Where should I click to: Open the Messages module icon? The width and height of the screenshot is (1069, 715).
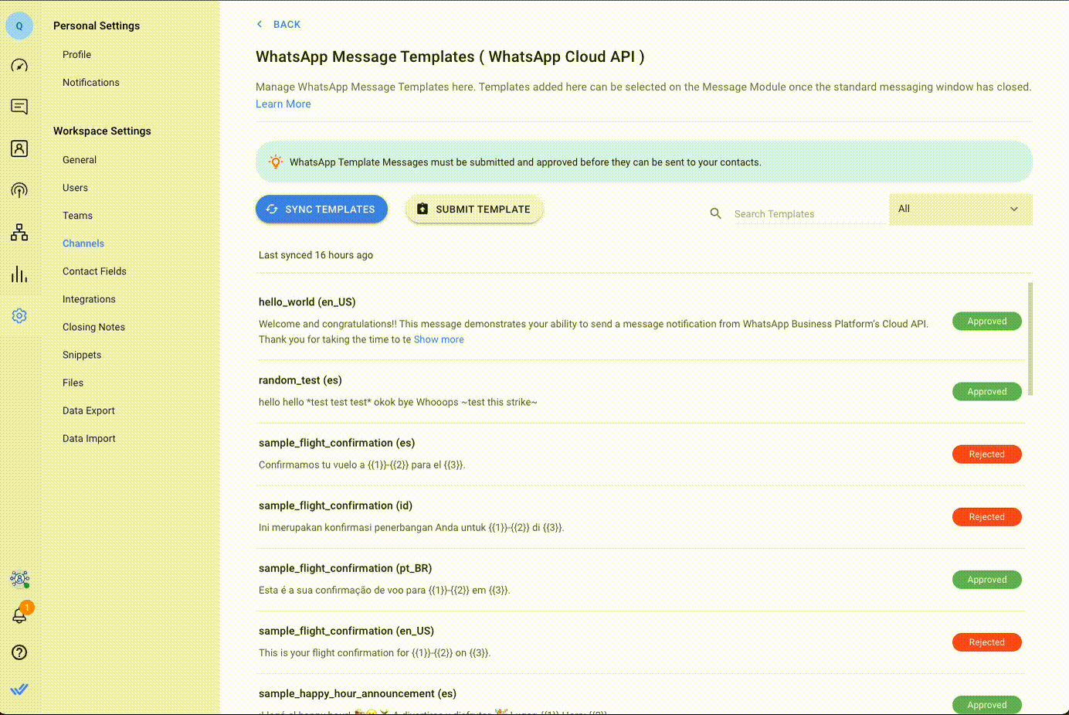(x=19, y=107)
